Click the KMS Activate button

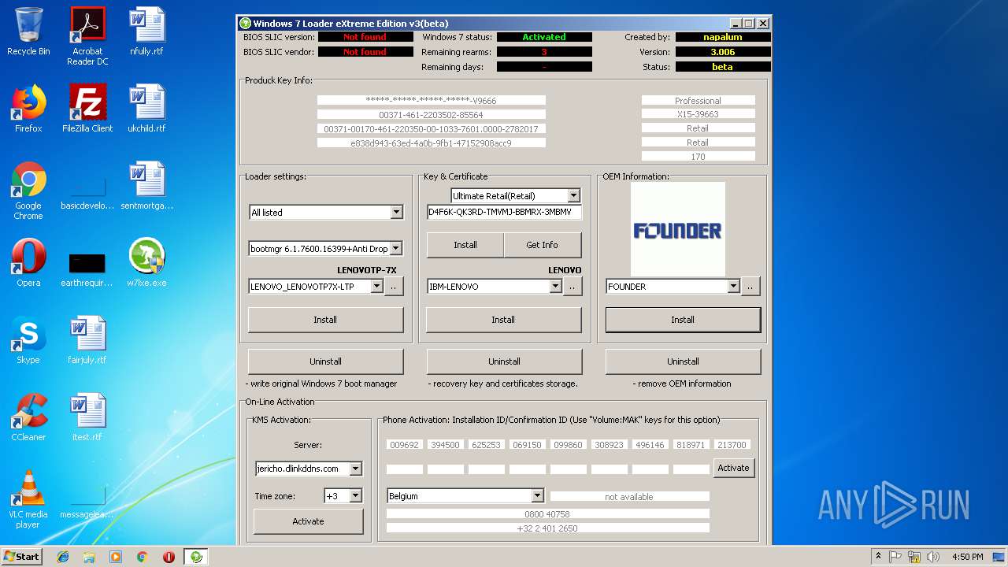click(308, 521)
